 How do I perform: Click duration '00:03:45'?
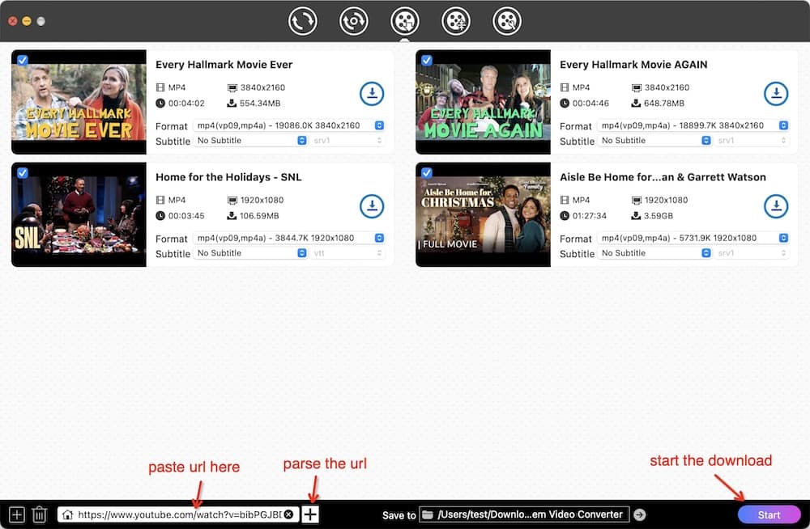[186, 216]
